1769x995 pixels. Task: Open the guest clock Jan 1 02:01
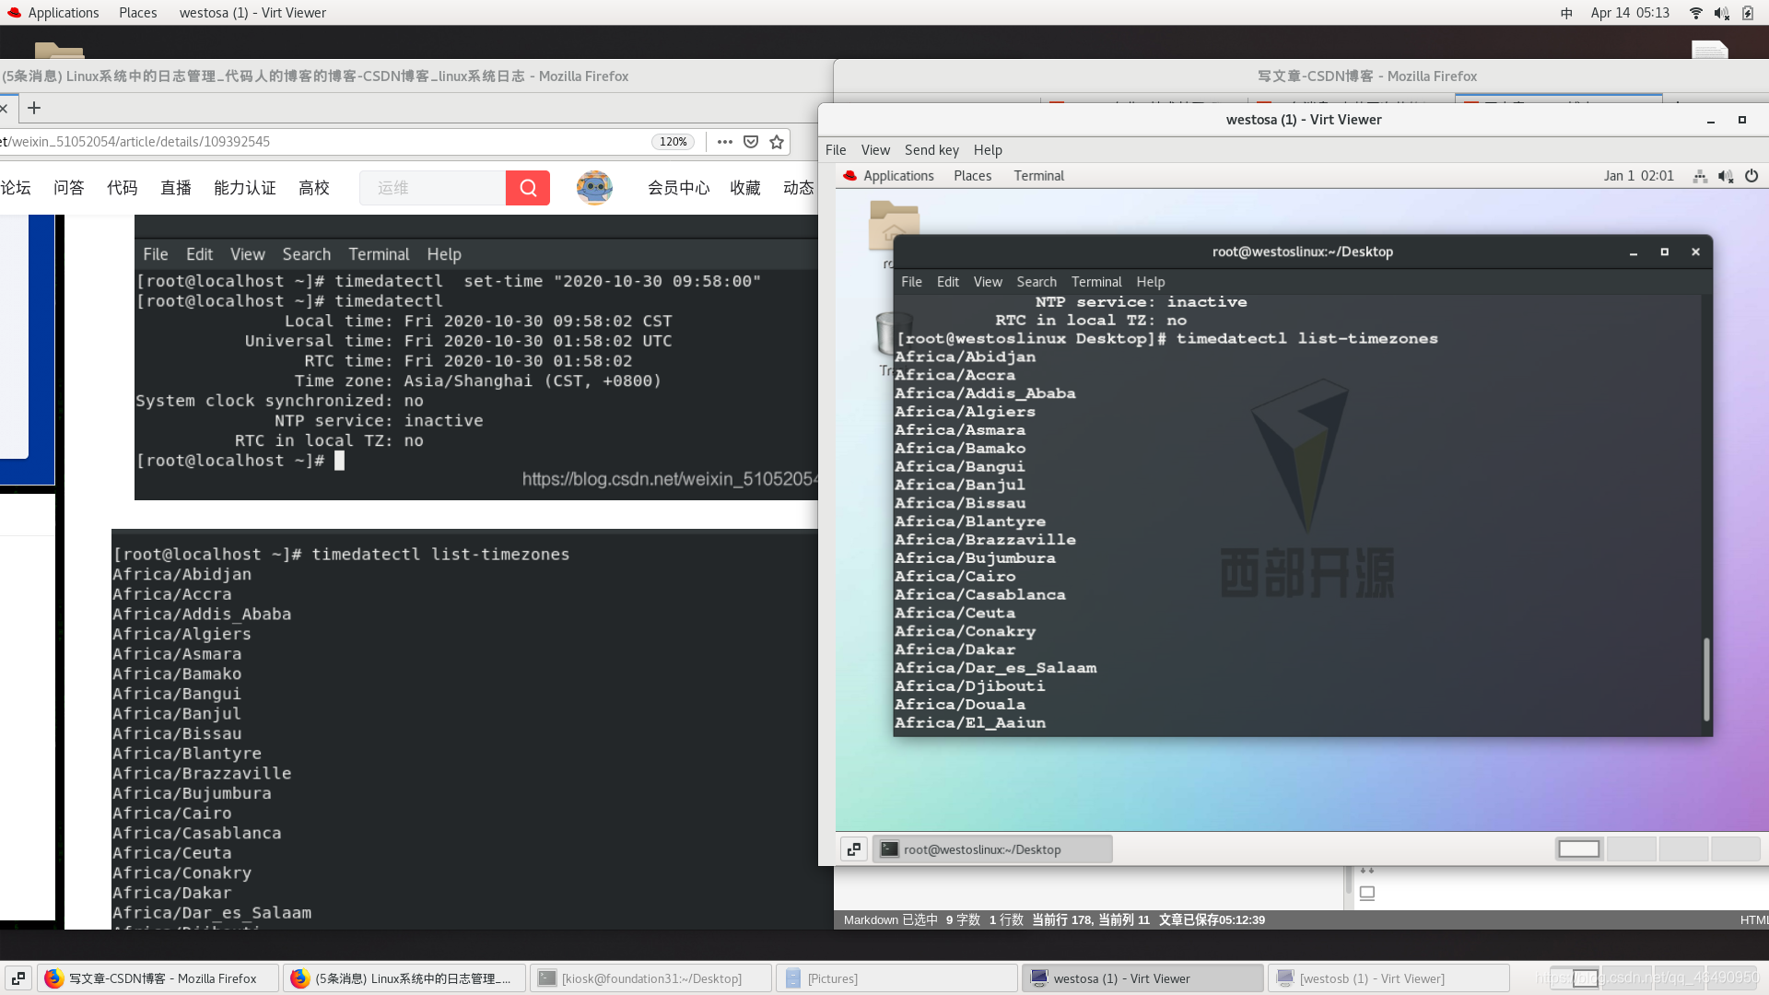[1638, 176]
